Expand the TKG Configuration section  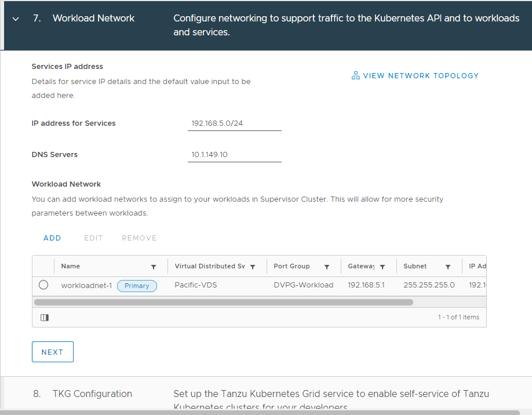[x=92, y=394]
